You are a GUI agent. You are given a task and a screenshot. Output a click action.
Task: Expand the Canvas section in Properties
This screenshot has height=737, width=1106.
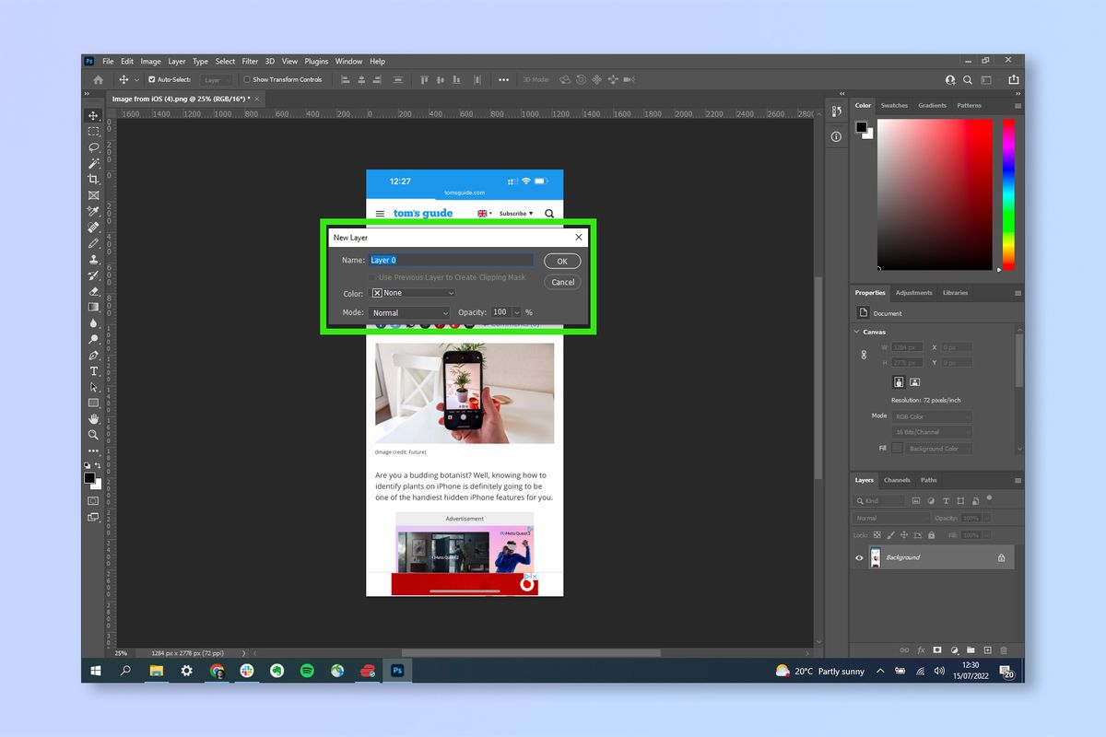pos(874,332)
